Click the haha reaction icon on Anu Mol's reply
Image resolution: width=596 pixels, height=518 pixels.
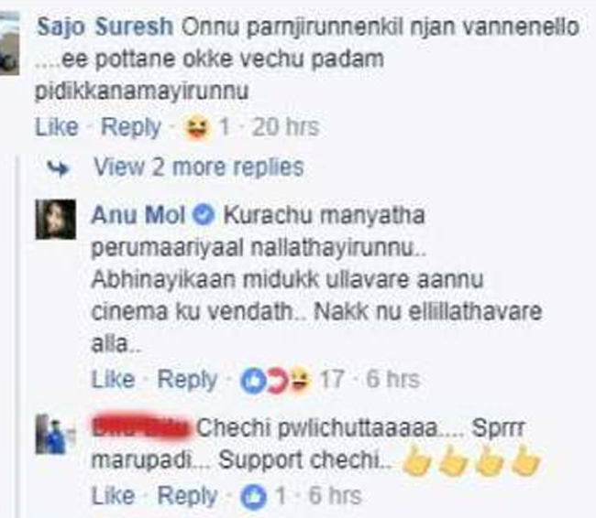[x=301, y=380]
